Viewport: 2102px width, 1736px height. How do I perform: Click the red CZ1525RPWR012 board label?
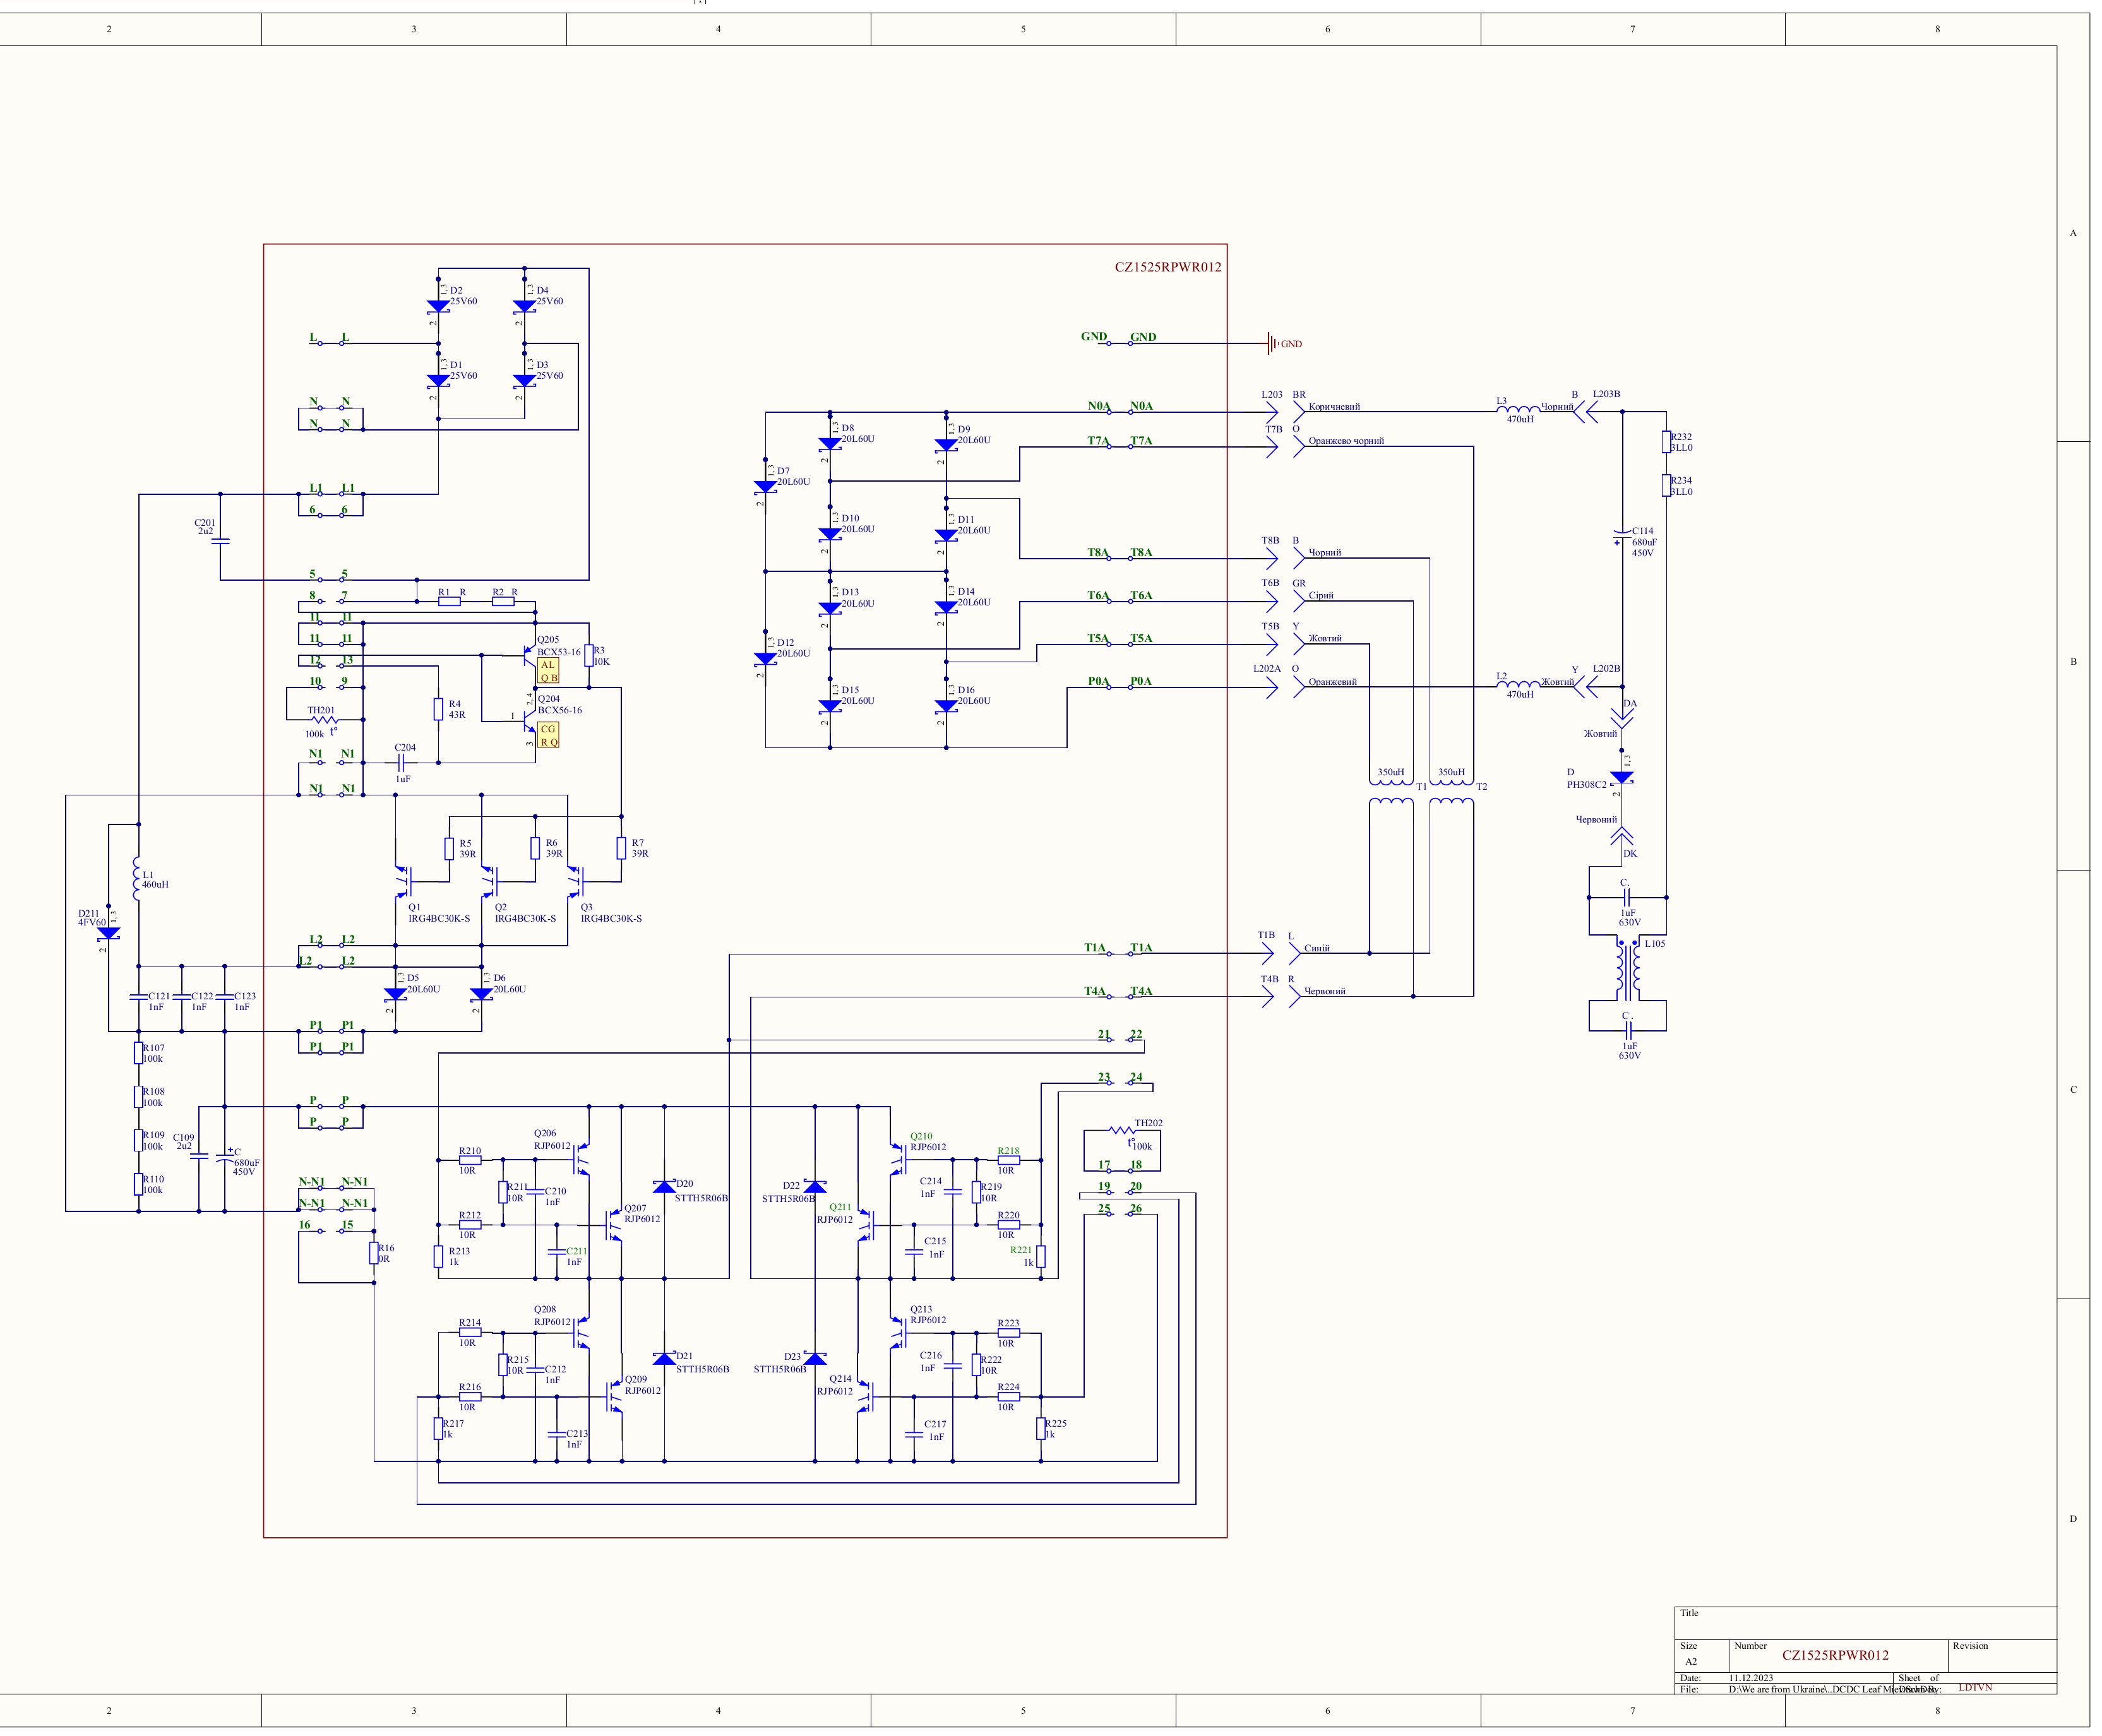1167,267
